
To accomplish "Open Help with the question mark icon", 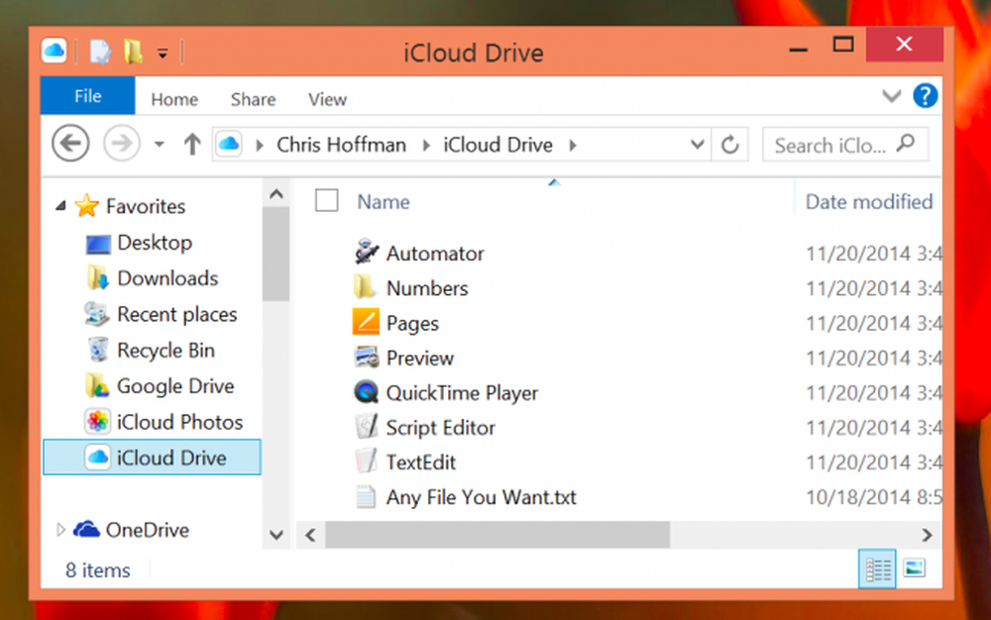I will click(925, 96).
